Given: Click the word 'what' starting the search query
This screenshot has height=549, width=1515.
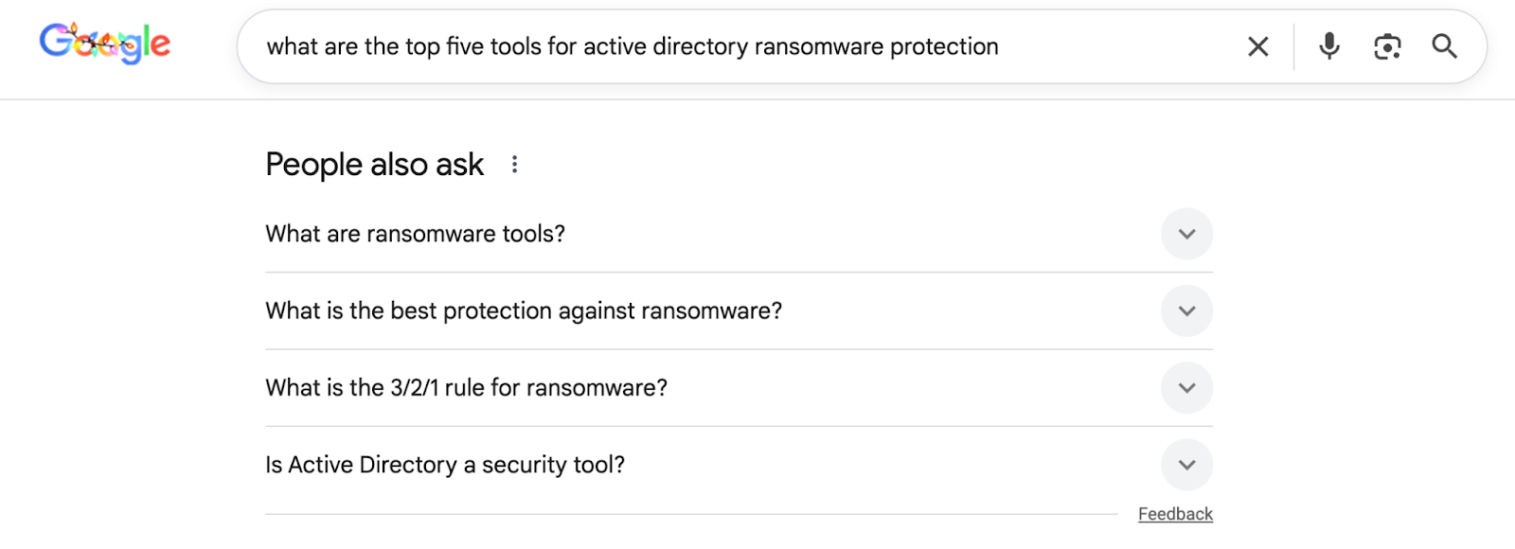Looking at the screenshot, I should tap(293, 46).
